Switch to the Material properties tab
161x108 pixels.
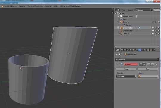(145, 50)
